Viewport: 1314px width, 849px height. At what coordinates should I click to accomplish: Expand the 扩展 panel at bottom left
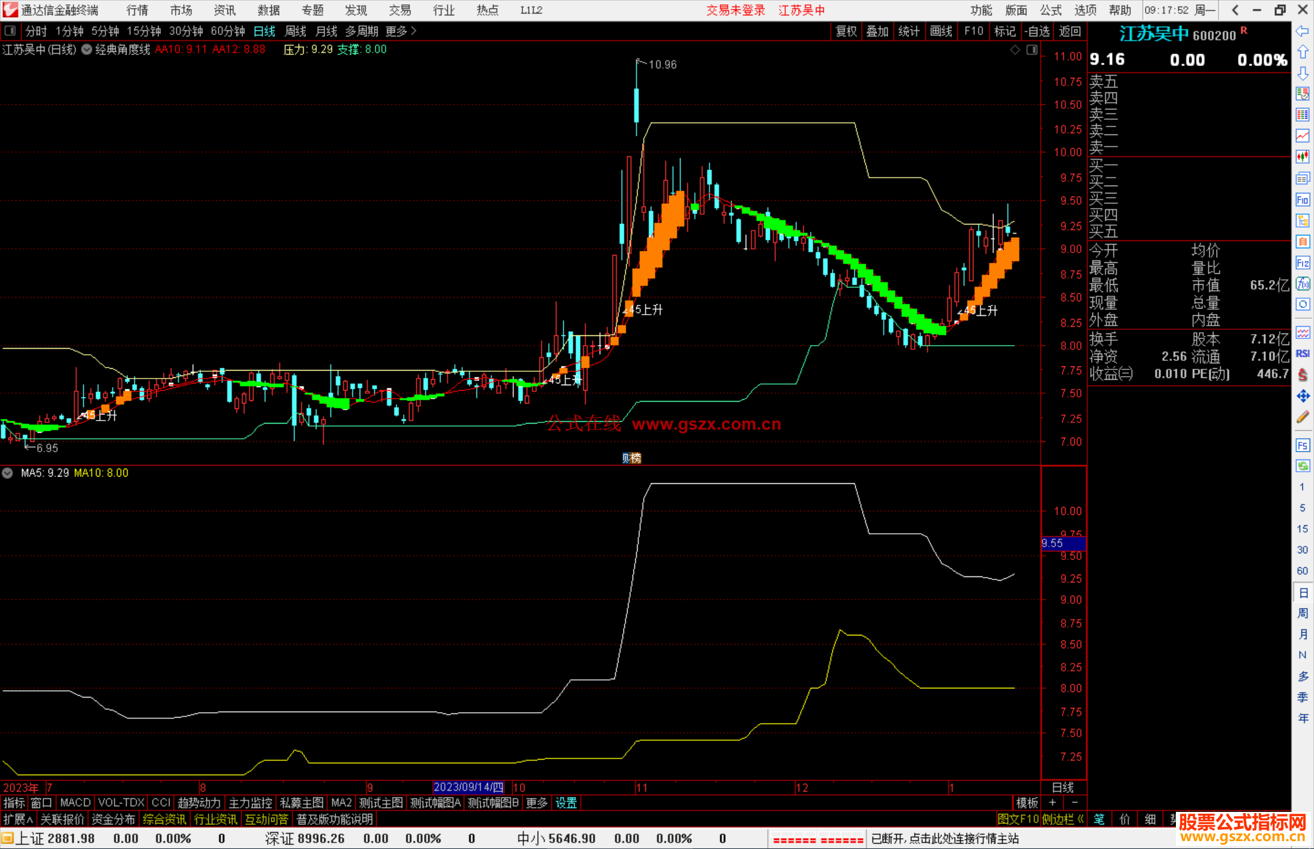point(18,819)
